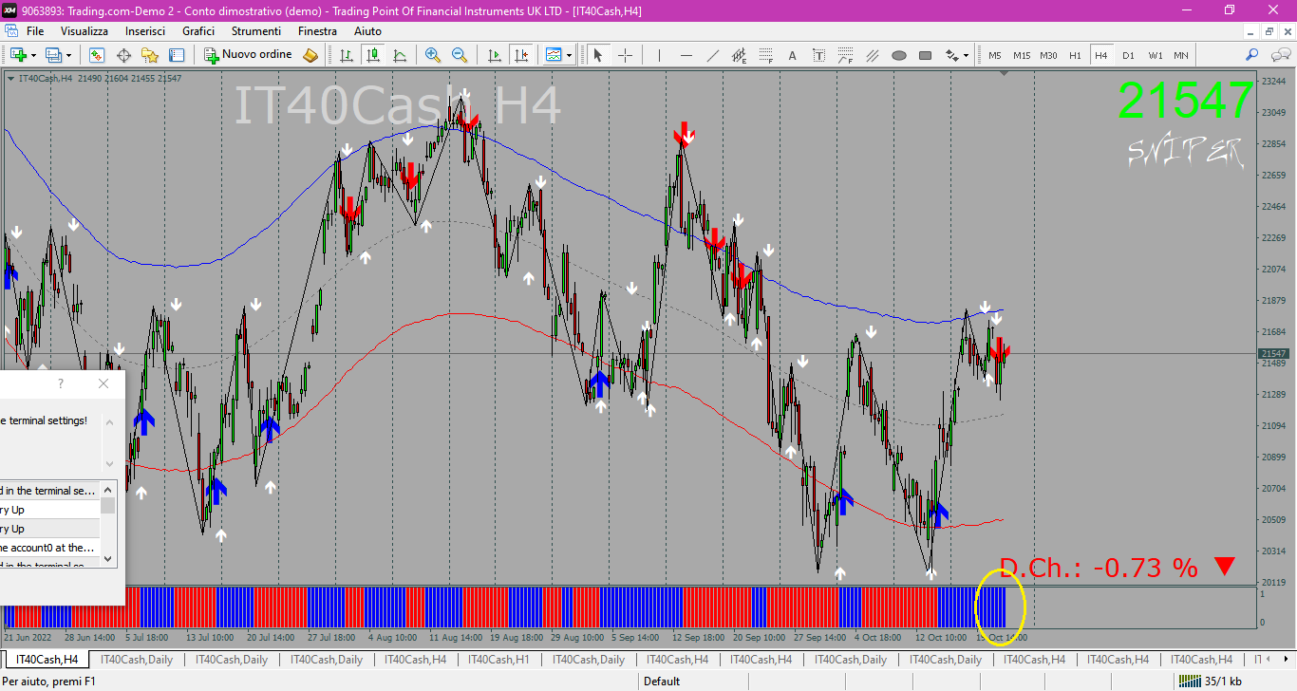Click the dialog help question mark

point(61,383)
